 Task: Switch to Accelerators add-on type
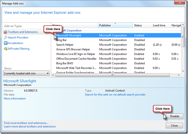point(16,43)
